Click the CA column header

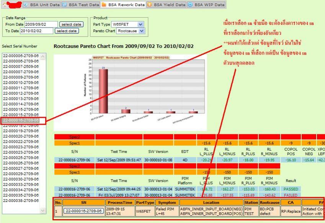tap(291, 202)
